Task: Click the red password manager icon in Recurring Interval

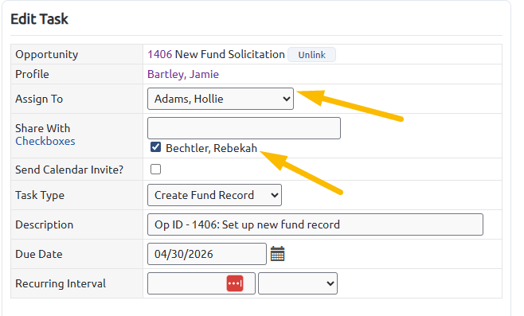Action: (235, 283)
